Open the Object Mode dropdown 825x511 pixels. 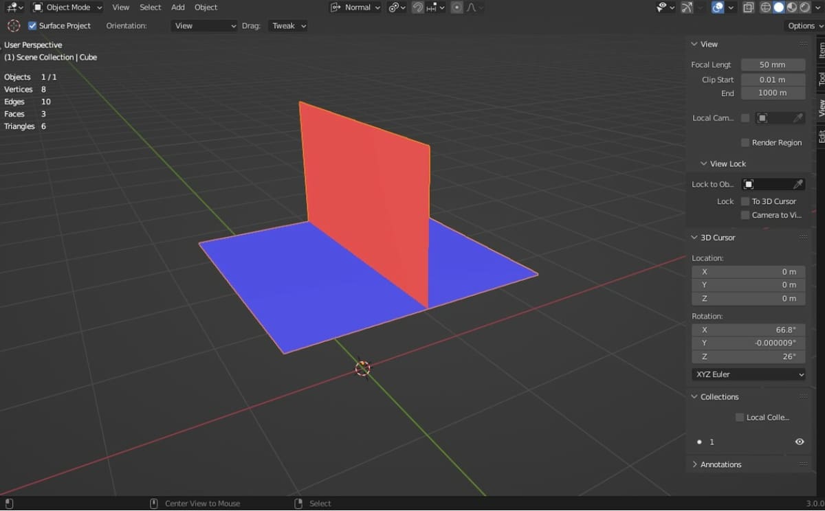pos(67,7)
